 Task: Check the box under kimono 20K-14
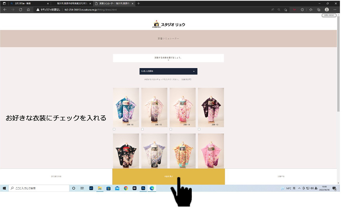pos(171,129)
